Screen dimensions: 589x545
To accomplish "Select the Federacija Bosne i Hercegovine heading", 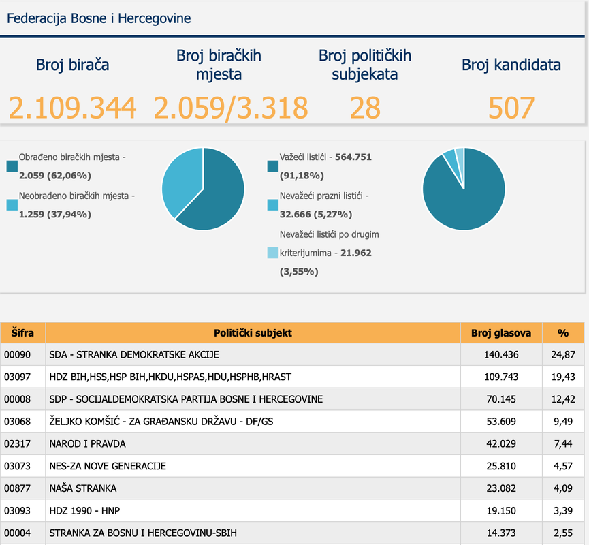I will coord(99,18).
